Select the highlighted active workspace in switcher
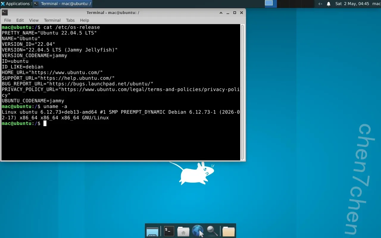 pyautogui.click(x=269, y=3)
